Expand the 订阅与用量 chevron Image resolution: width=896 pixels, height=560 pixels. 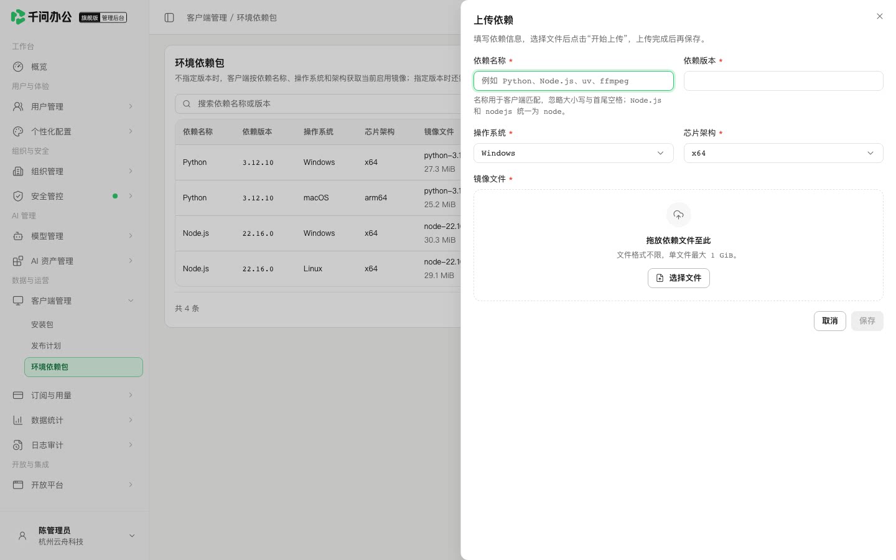point(131,395)
